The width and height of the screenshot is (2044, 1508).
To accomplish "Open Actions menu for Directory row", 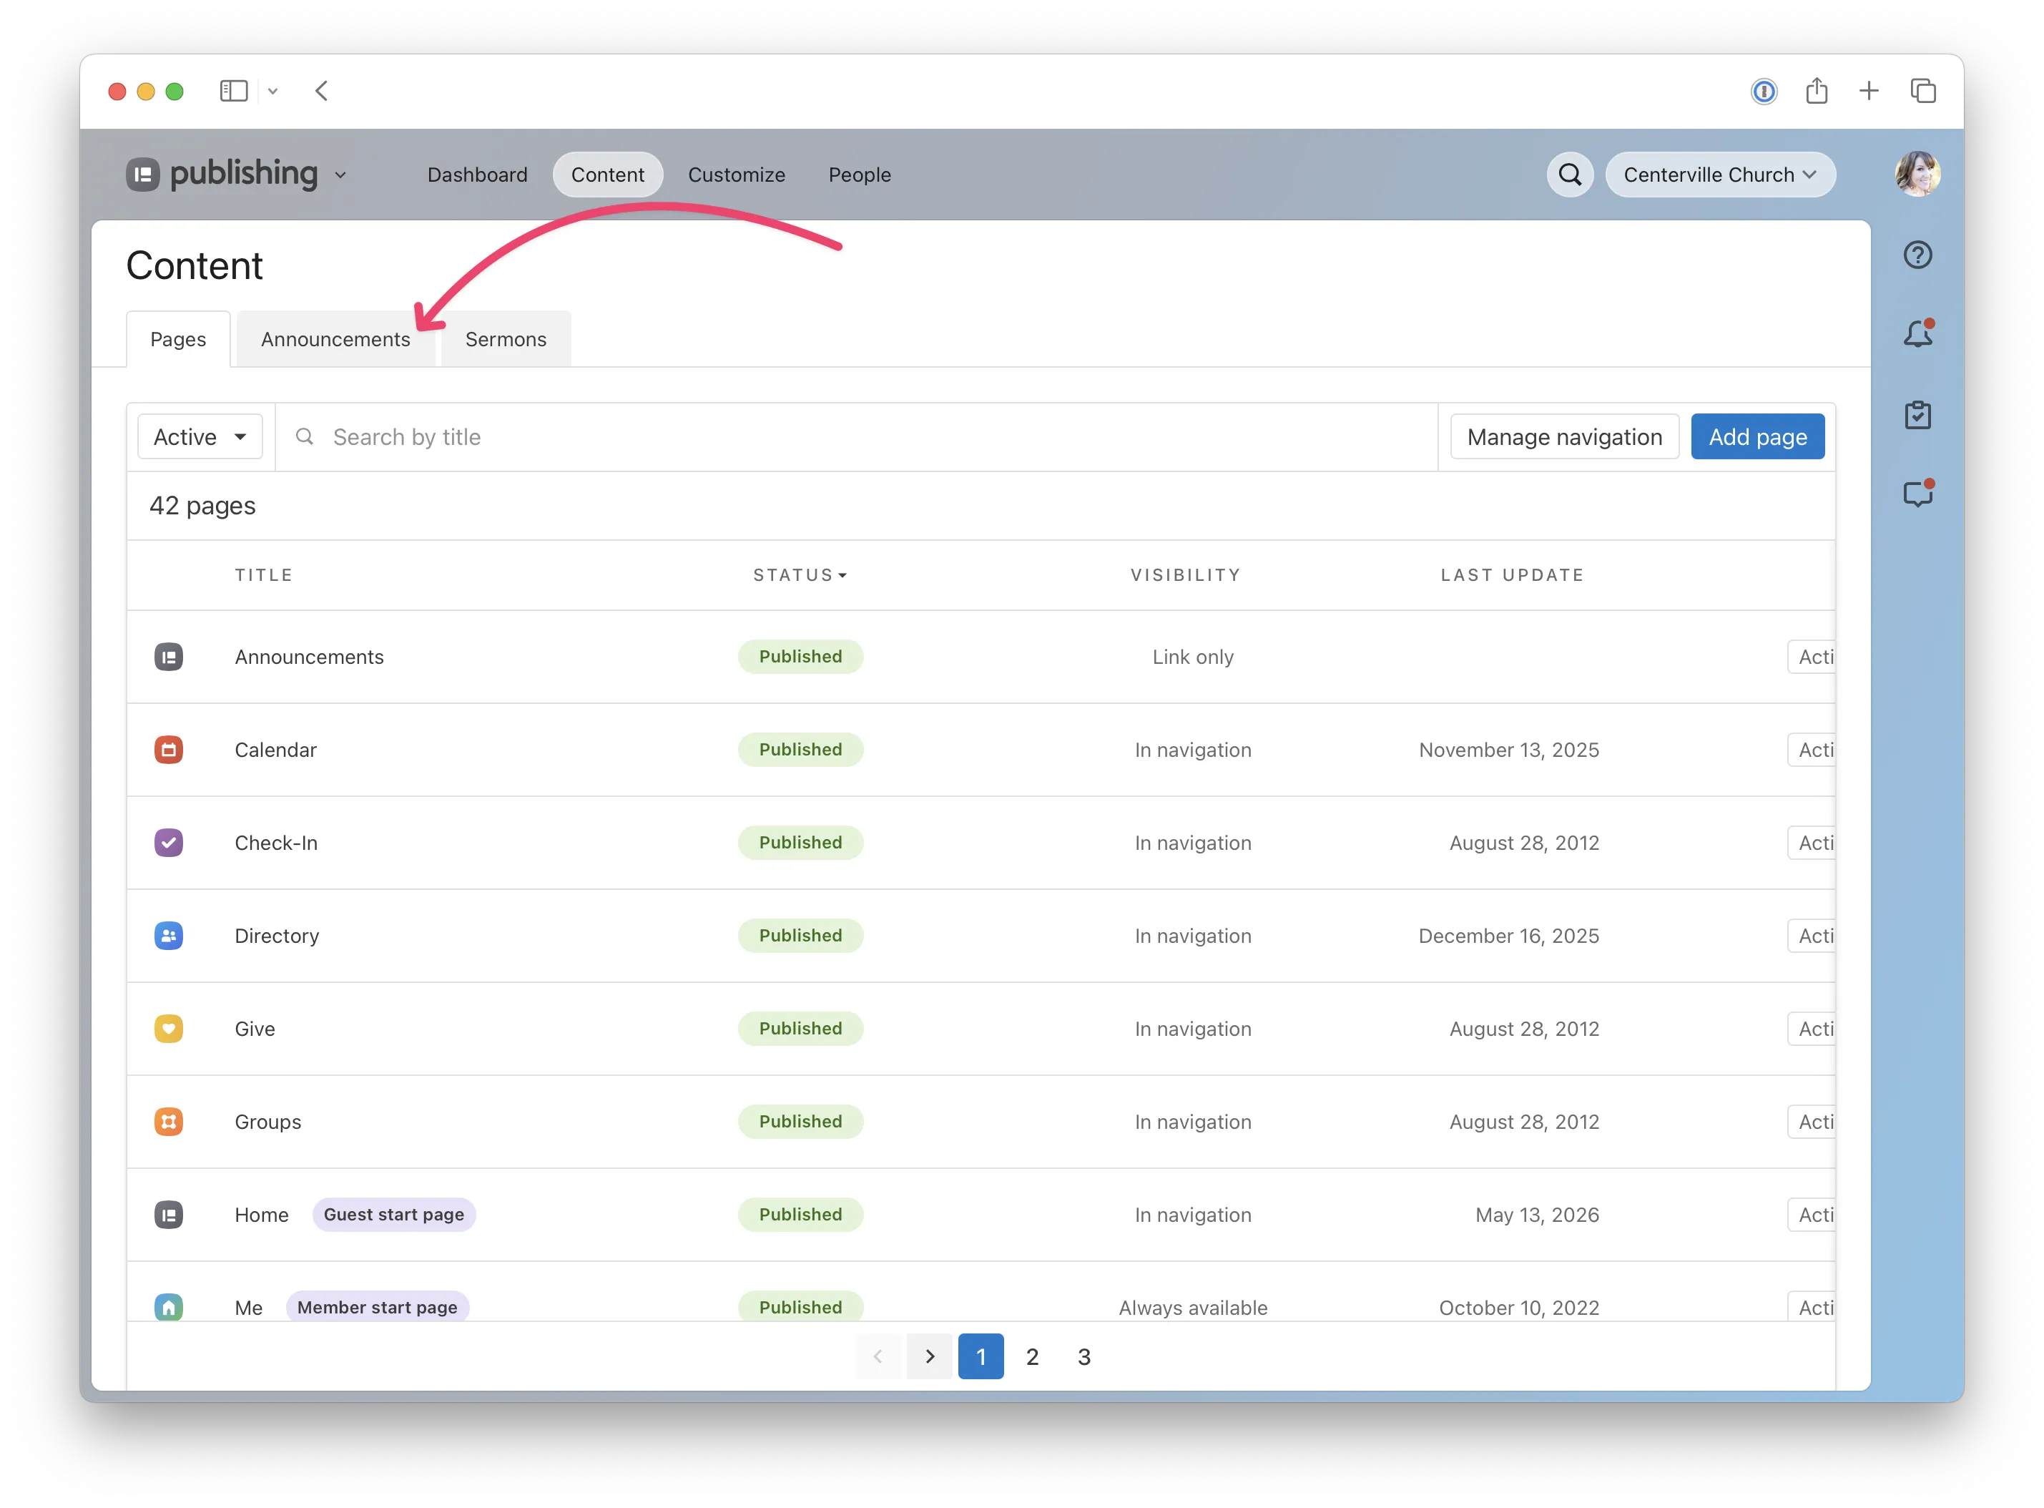I will 1812,936.
